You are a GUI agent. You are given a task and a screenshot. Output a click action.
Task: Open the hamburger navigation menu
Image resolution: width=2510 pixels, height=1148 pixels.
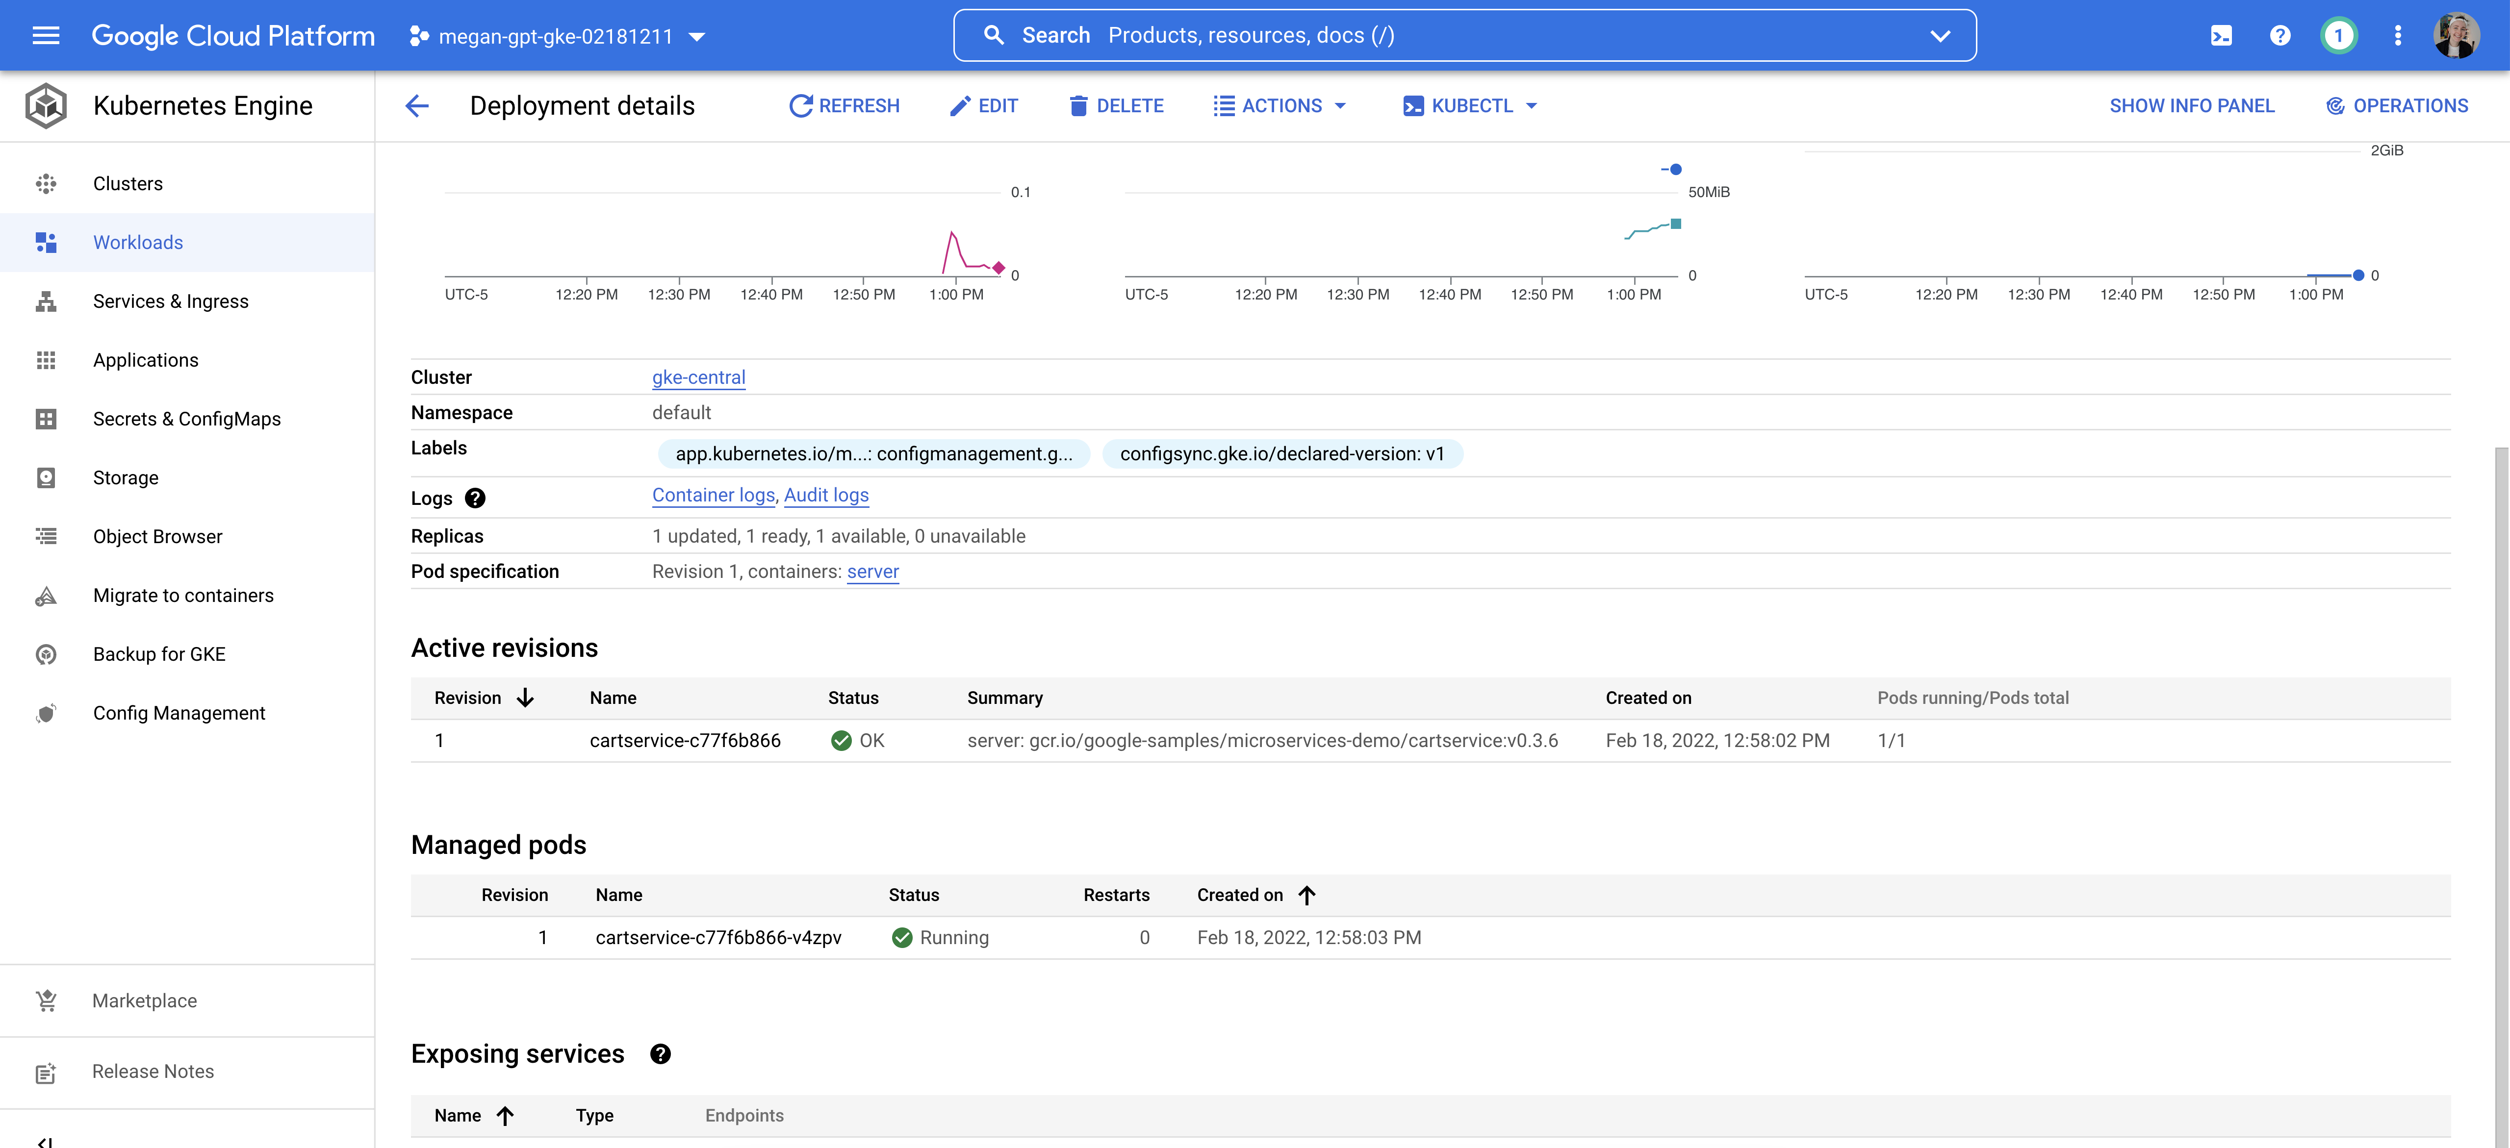[46, 36]
